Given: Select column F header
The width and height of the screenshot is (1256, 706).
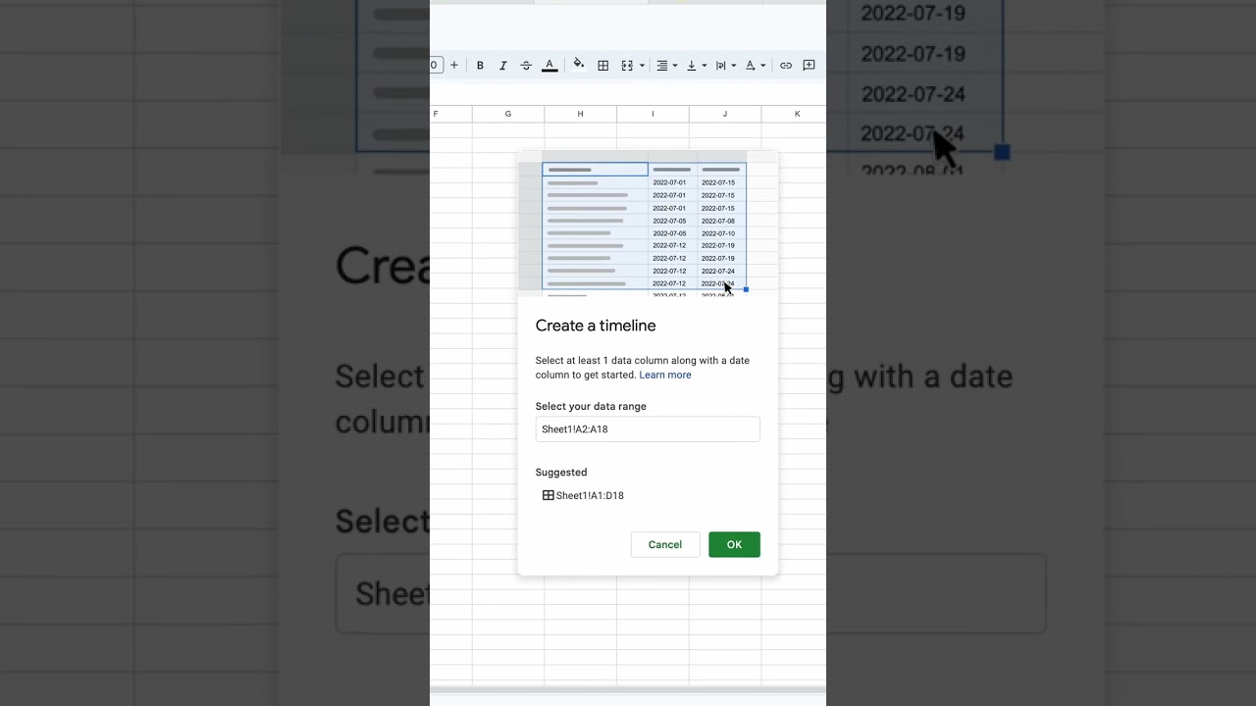Looking at the screenshot, I should pos(450,114).
